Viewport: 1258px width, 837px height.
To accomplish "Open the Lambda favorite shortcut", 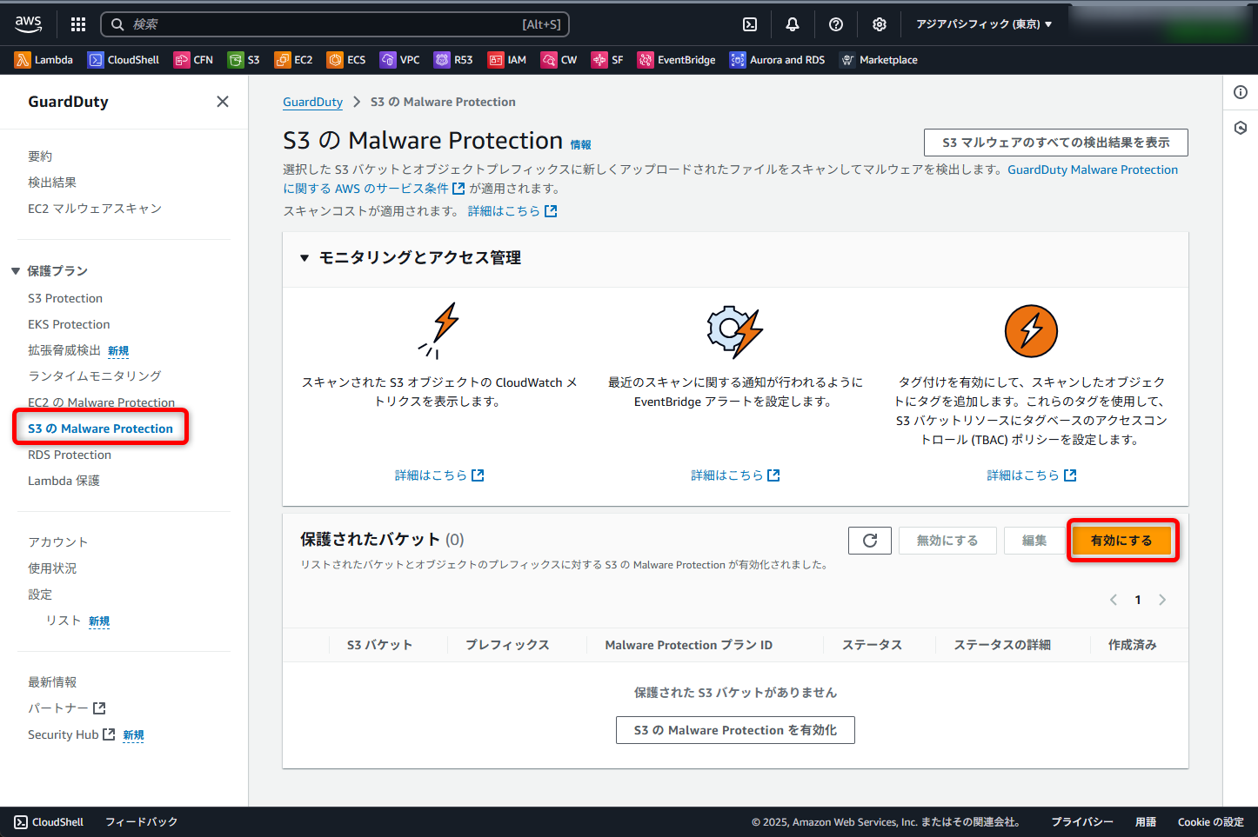I will click(x=43, y=60).
